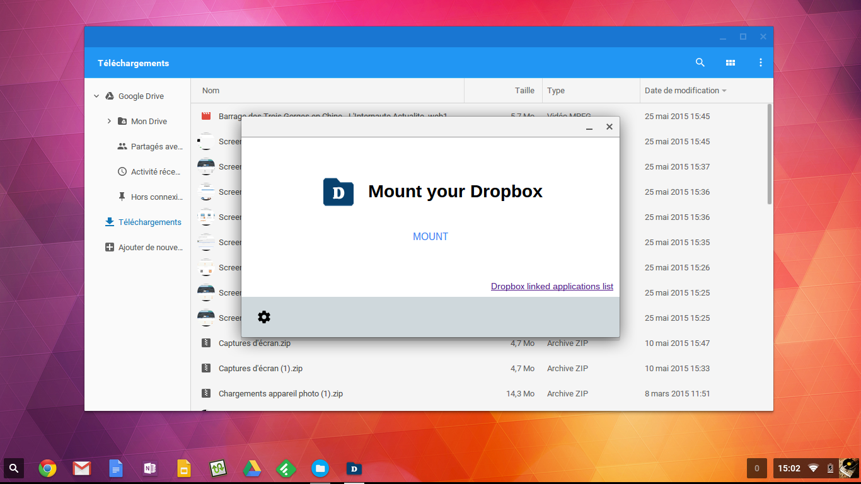
Task: Launch Gmail from the shelf
Action: [81, 468]
